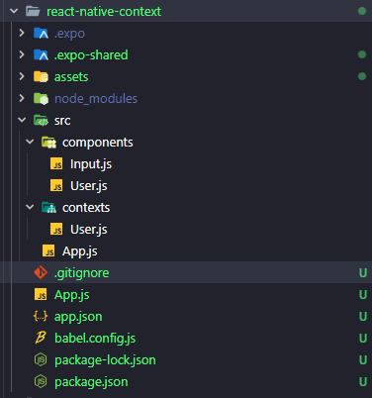This screenshot has width=372, height=398.
Task: Expand the .expo folder chevron
Action: click(x=22, y=33)
